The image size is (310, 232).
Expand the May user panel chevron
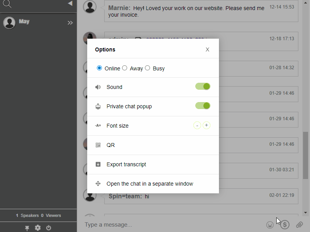tap(70, 22)
